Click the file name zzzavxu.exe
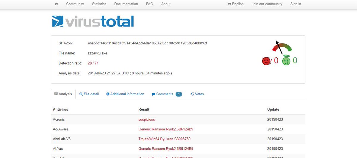This screenshot has width=357, height=158. click(97, 53)
